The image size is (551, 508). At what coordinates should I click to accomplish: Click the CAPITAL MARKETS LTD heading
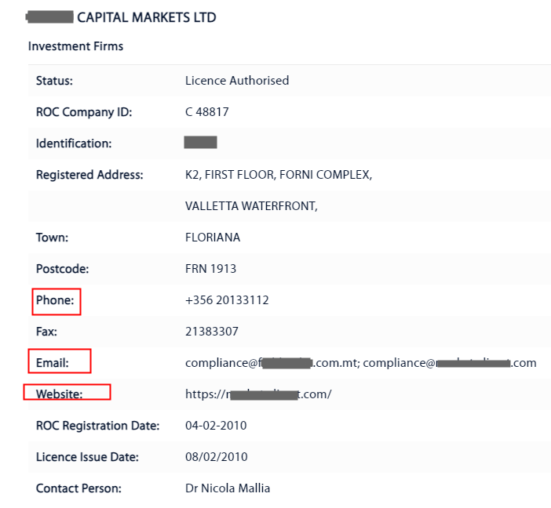(x=146, y=17)
